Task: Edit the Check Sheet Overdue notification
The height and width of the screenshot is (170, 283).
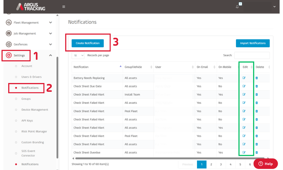Action: click(244, 152)
